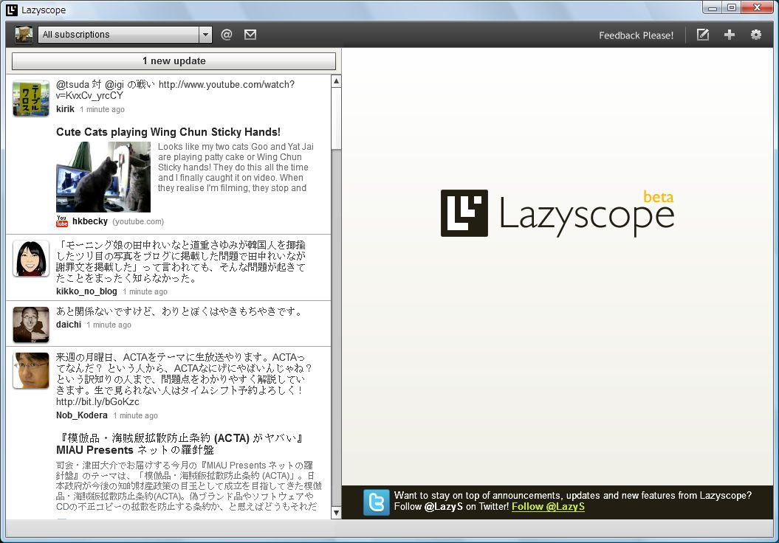The width and height of the screenshot is (779, 543).
Task: Click daichi's tweet text
Action: coord(179,311)
